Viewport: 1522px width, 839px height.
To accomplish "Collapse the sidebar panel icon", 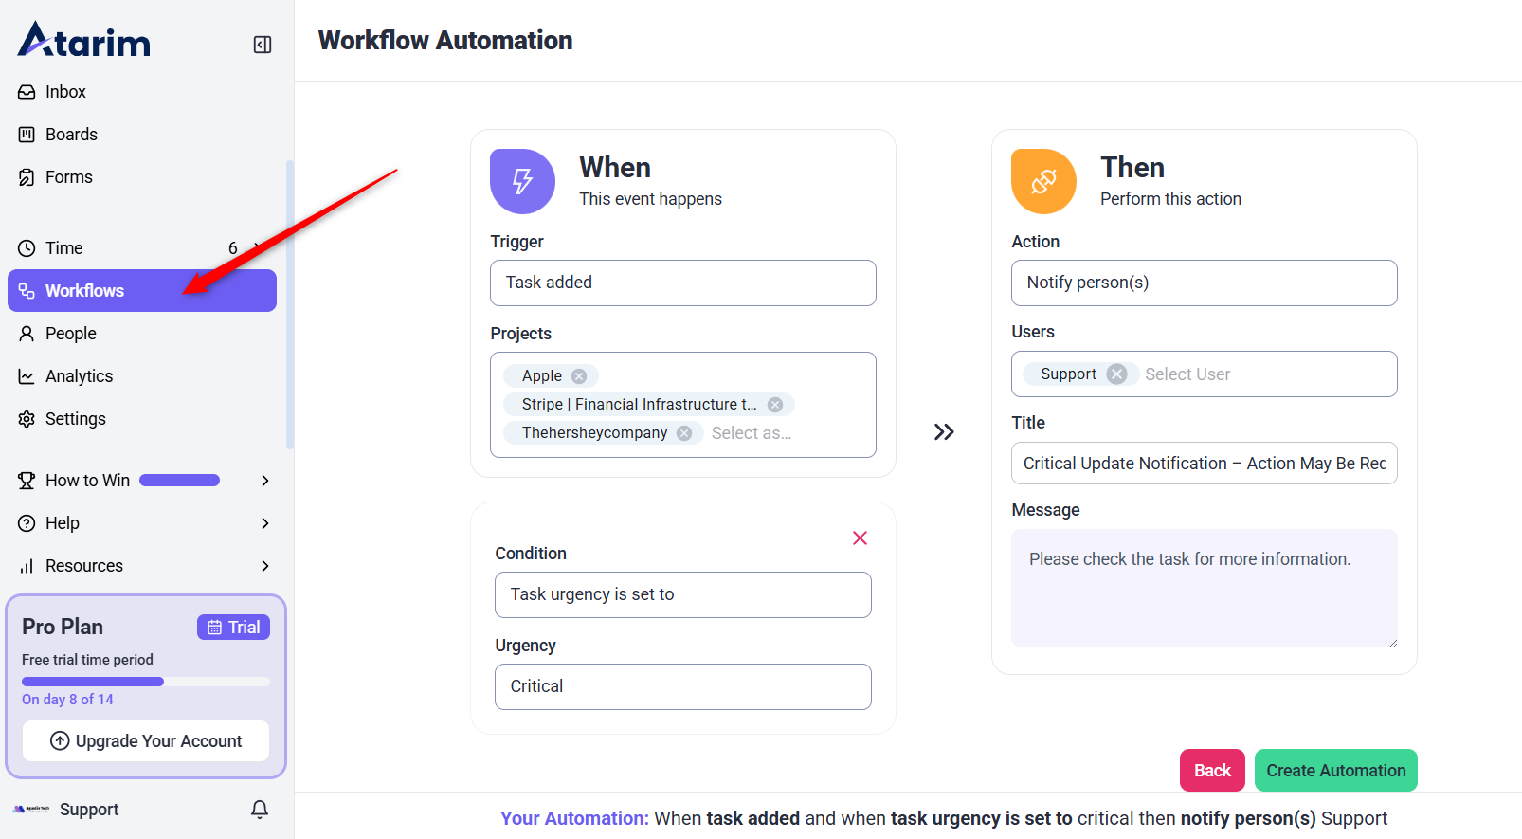I will coord(263,45).
